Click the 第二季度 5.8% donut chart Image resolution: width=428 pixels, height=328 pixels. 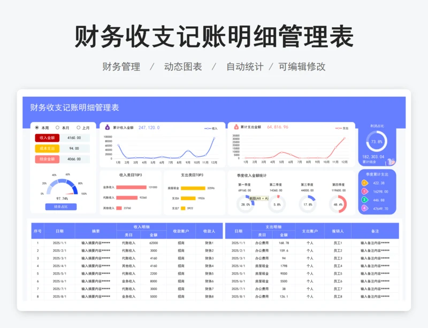pyautogui.click(x=277, y=204)
